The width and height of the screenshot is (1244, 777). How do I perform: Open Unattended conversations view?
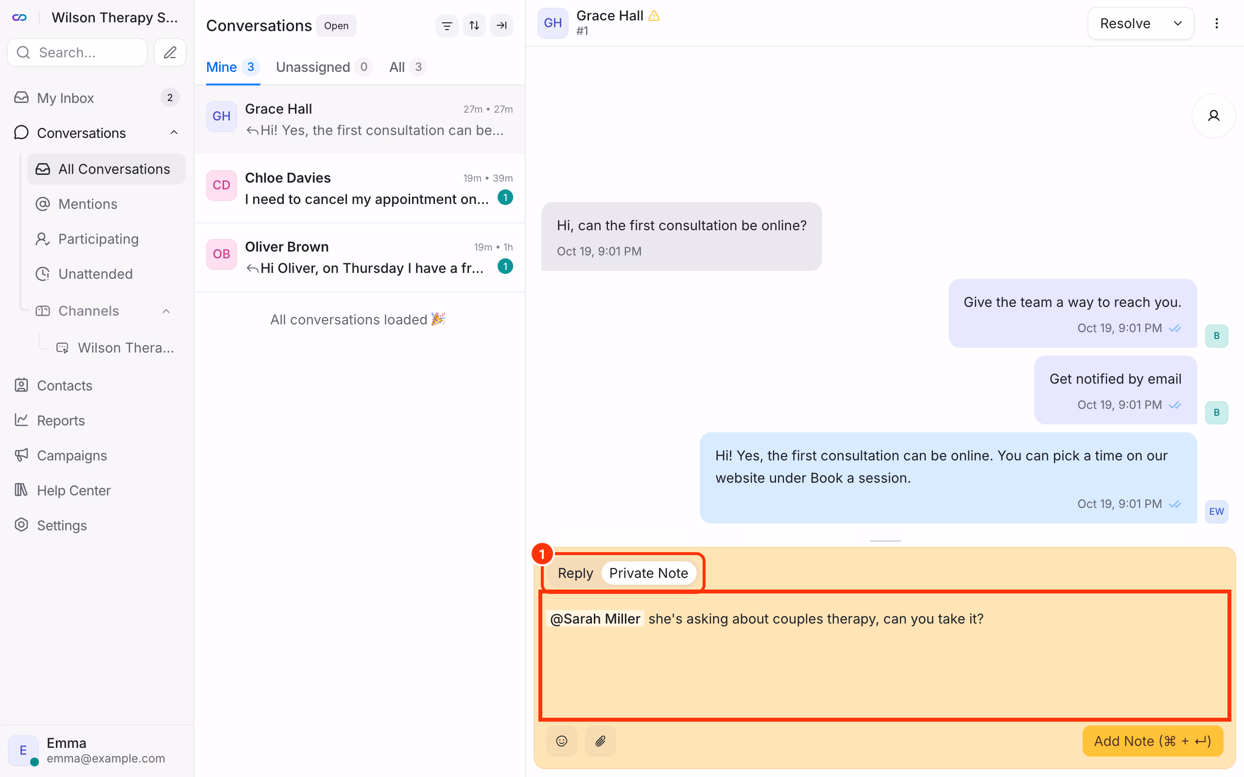click(x=106, y=274)
